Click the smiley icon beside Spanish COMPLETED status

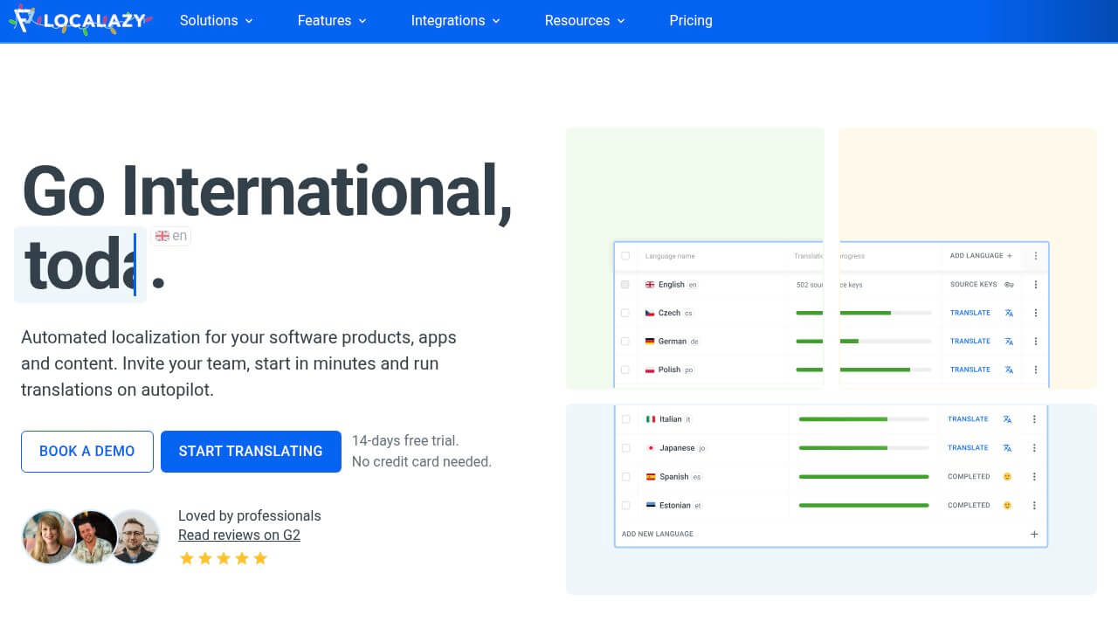coord(1006,476)
